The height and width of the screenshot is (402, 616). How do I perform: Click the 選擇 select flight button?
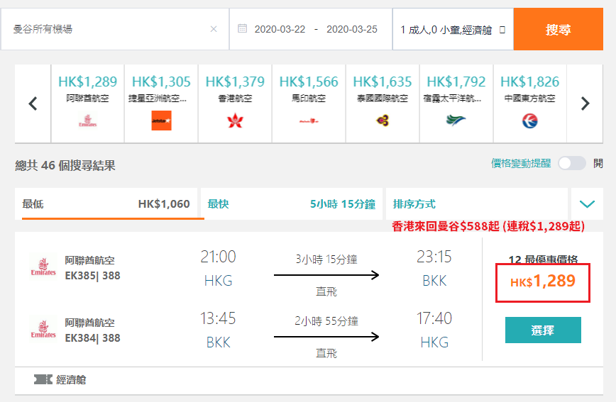(543, 330)
